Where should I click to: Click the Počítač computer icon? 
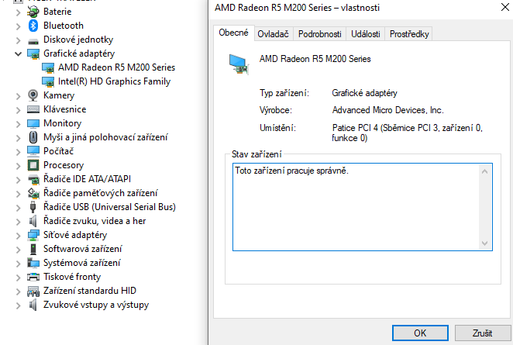[x=33, y=151]
